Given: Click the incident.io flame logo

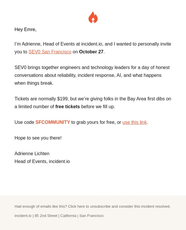Looking at the screenshot, I should [x=93, y=17].
